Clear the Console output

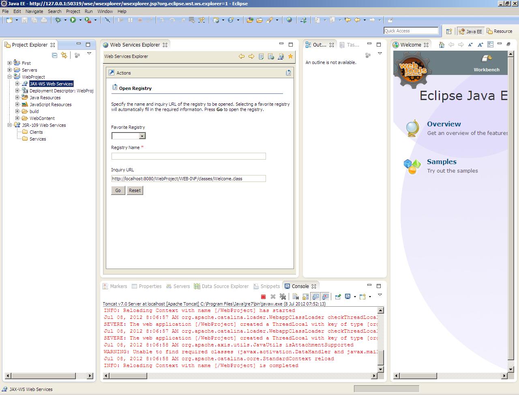[x=296, y=297]
